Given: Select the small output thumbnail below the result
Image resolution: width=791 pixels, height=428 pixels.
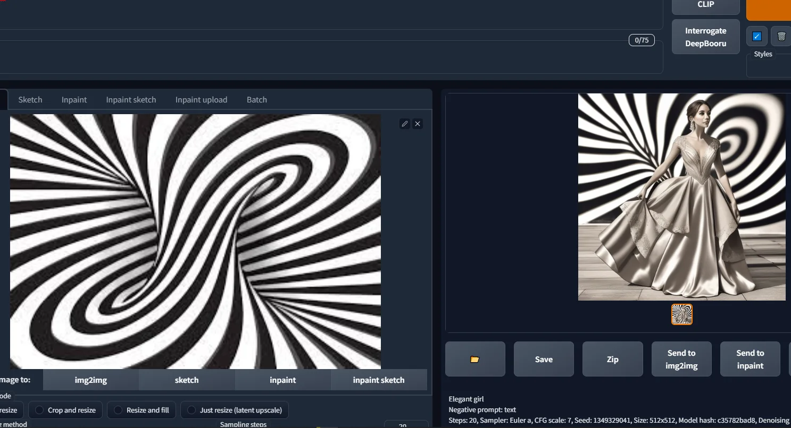Looking at the screenshot, I should [x=682, y=314].
